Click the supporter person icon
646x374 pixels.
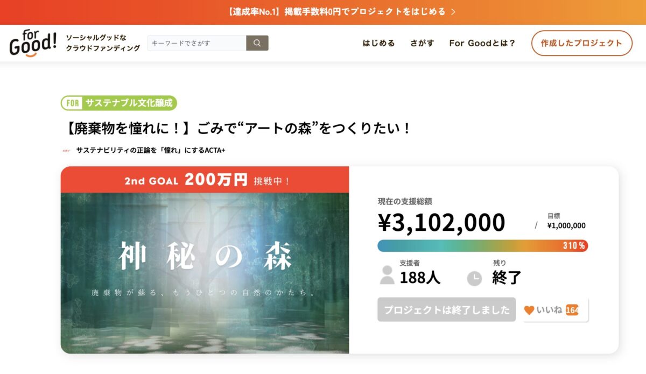pos(387,274)
